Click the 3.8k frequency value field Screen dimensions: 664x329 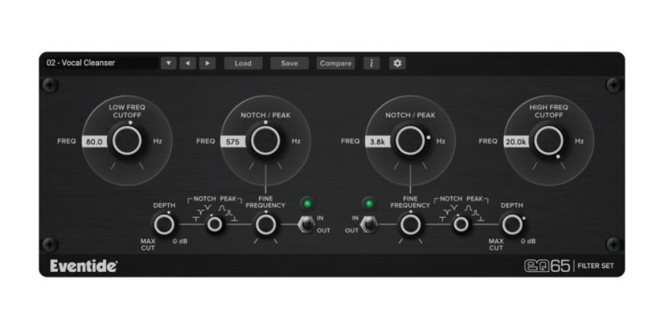[378, 142]
